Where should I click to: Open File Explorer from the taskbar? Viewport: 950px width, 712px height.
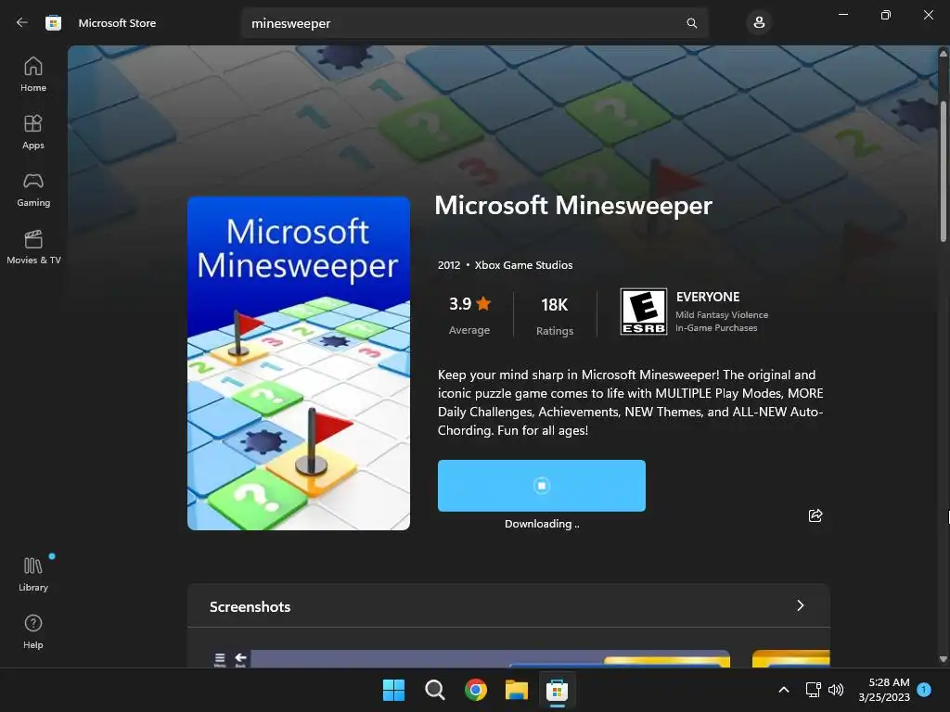tap(517, 690)
